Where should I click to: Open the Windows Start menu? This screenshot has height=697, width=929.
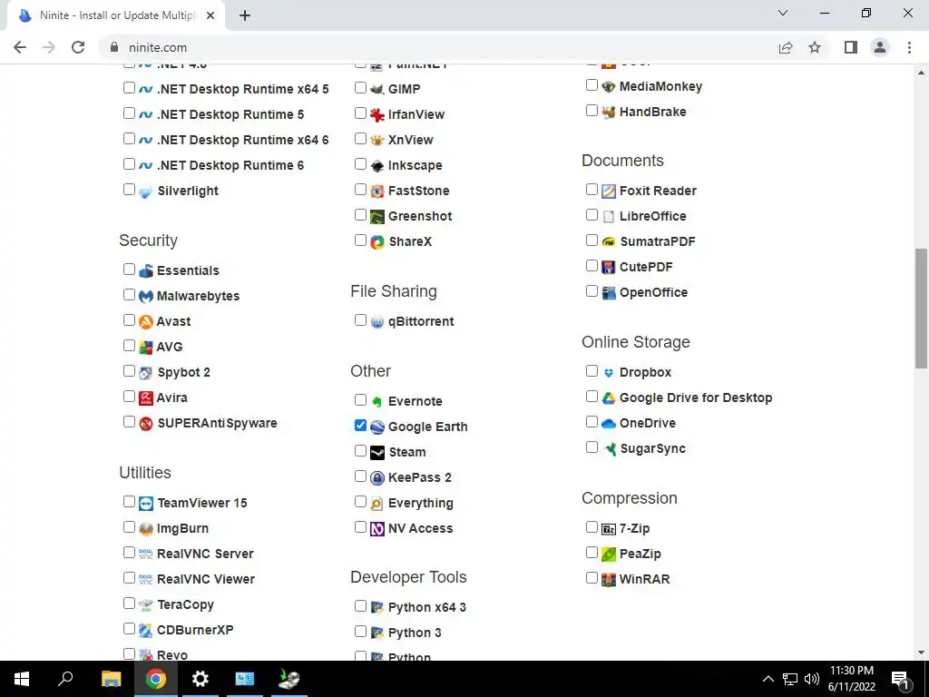22,679
